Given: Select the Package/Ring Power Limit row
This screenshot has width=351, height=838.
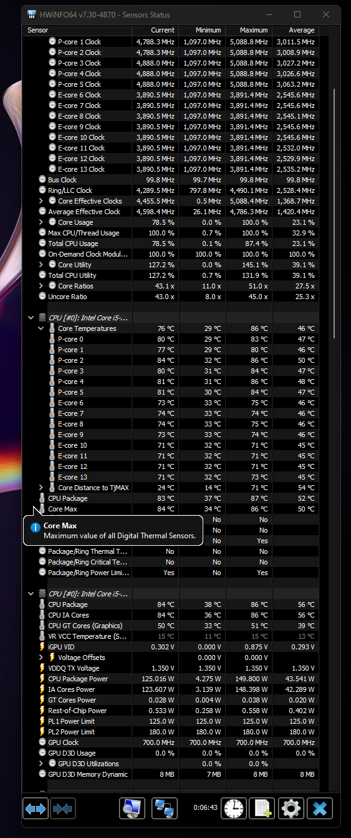Looking at the screenshot, I should point(171,573).
